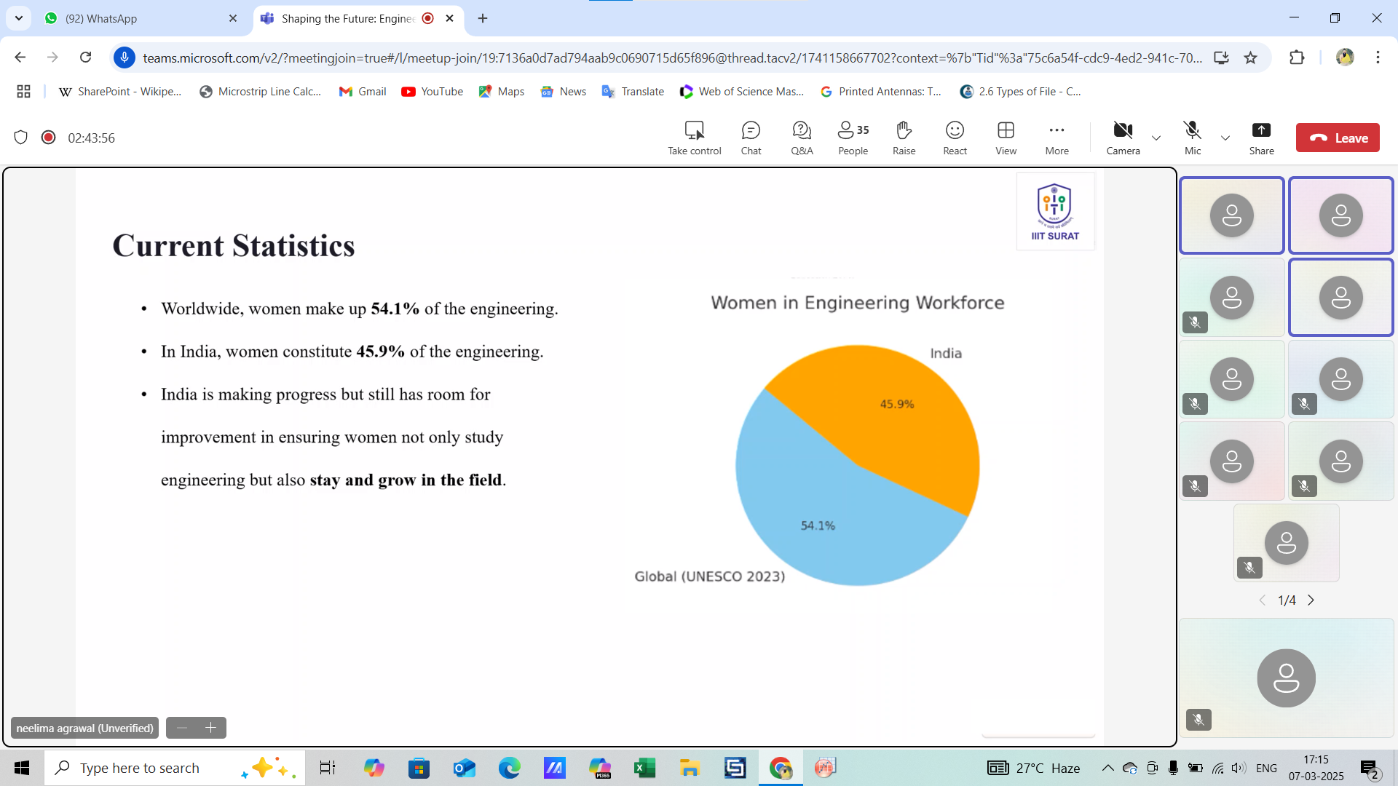
Task: Go to next participants page
Action: click(1311, 600)
